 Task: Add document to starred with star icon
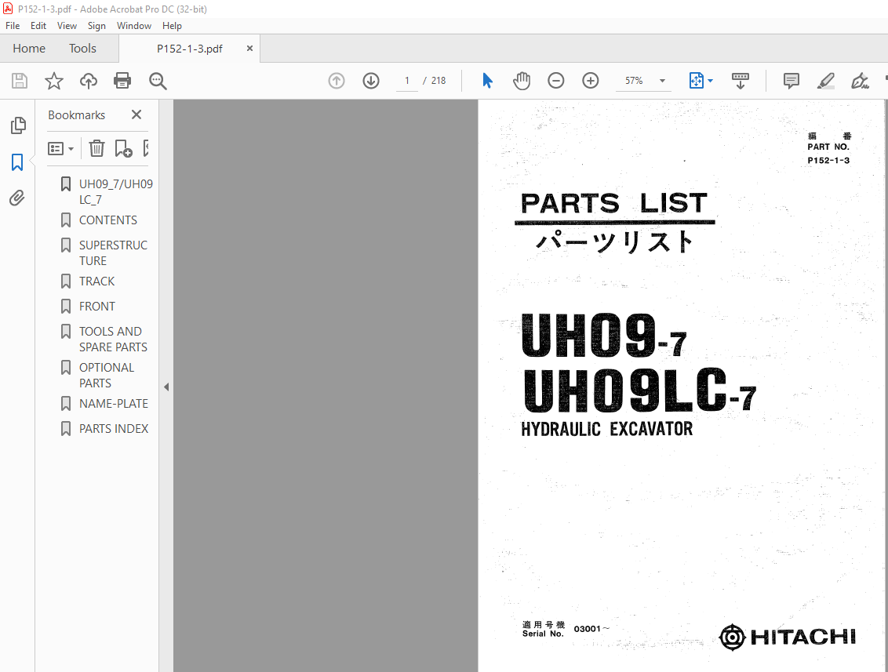point(54,81)
